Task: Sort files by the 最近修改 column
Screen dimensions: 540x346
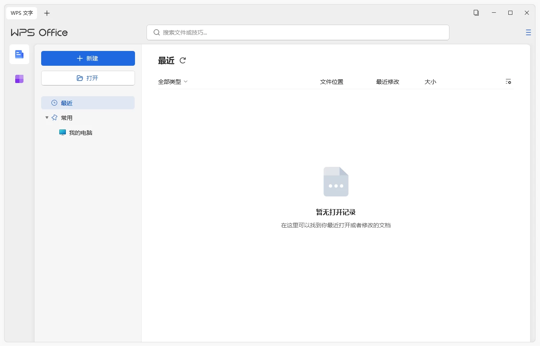Action: pyautogui.click(x=387, y=81)
